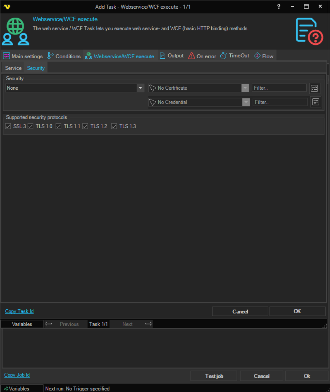330x392 pixels.
Task: Switch to the Service sub-tab
Action: coord(13,68)
